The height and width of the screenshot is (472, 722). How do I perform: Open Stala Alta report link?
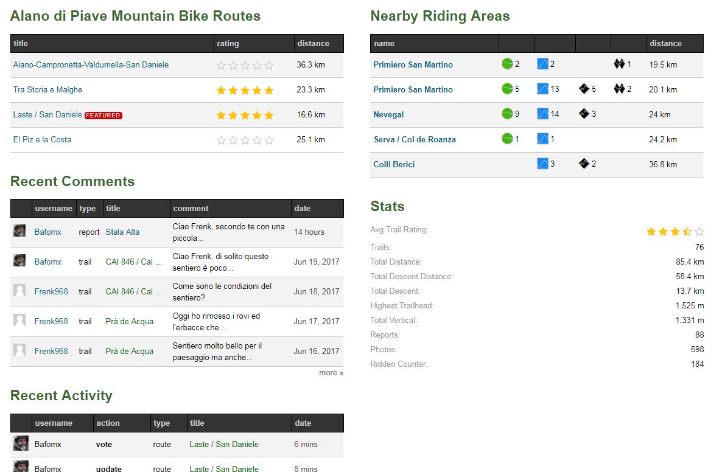(122, 232)
